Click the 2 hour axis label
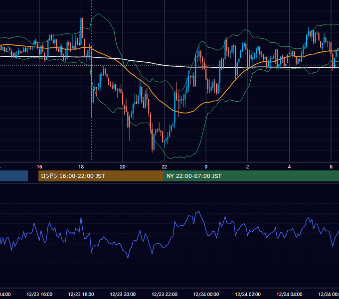The width and height of the screenshot is (339, 299). [x=248, y=166]
